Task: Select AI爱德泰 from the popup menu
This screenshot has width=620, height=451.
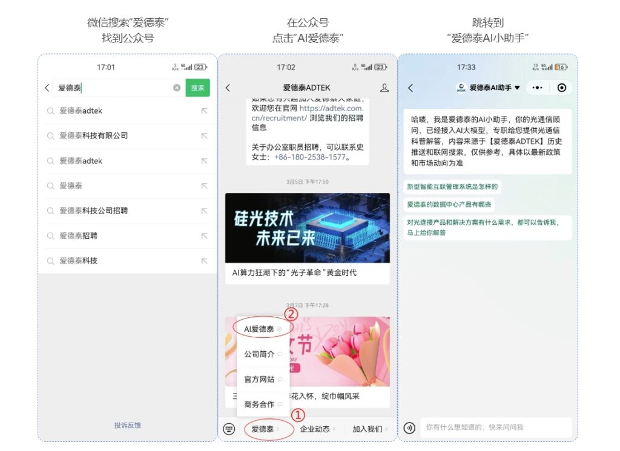Action: click(x=260, y=329)
